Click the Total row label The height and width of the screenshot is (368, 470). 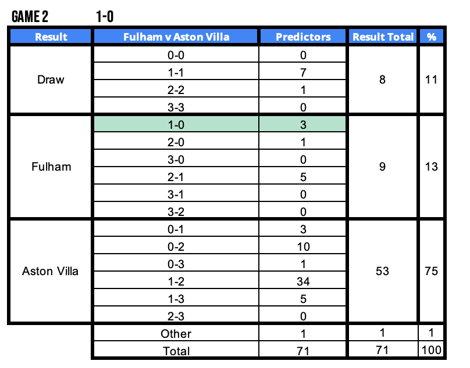(x=176, y=351)
